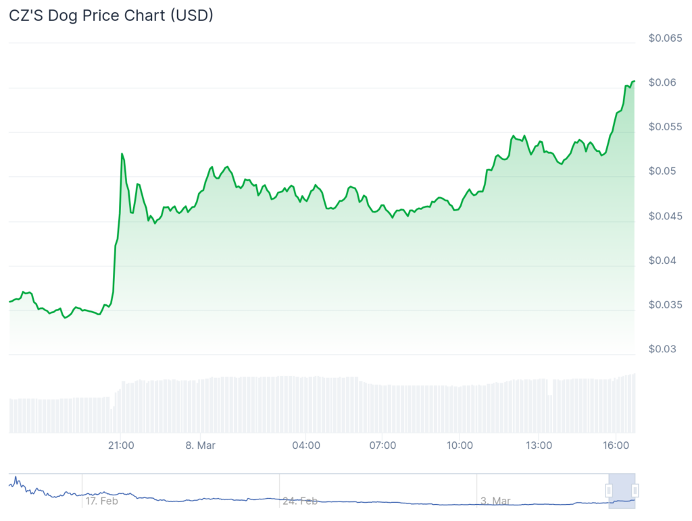Click the 24. Feb label in navigator

[300, 501]
